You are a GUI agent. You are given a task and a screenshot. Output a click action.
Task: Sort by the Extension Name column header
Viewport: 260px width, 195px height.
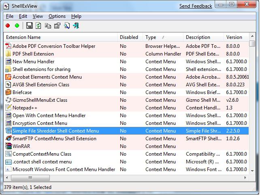pyautogui.click(x=60, y=37)
